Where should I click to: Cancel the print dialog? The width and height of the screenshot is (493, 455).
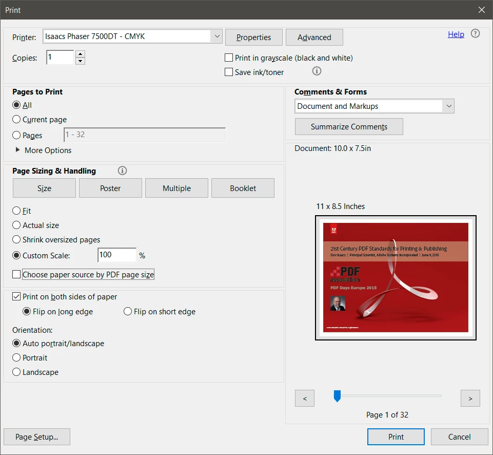click(x=459, y=437)
